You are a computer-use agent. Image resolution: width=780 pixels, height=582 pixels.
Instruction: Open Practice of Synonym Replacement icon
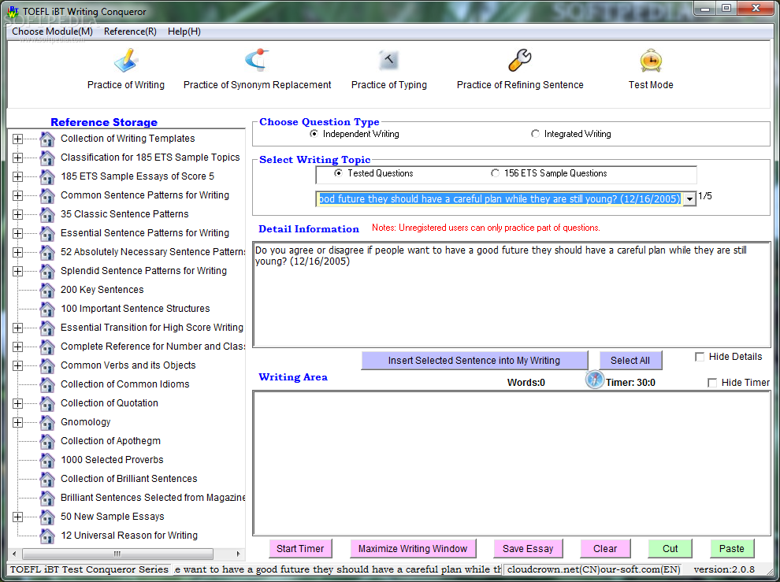pos(257,60)
